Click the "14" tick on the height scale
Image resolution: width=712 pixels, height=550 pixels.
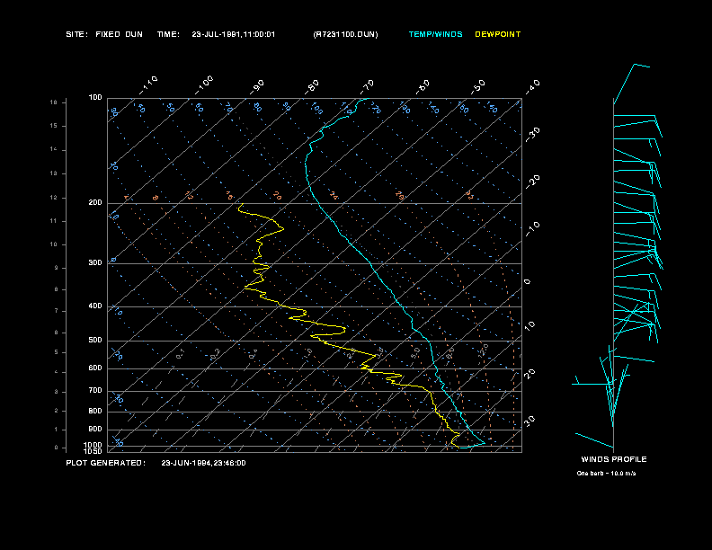[54, 149]
